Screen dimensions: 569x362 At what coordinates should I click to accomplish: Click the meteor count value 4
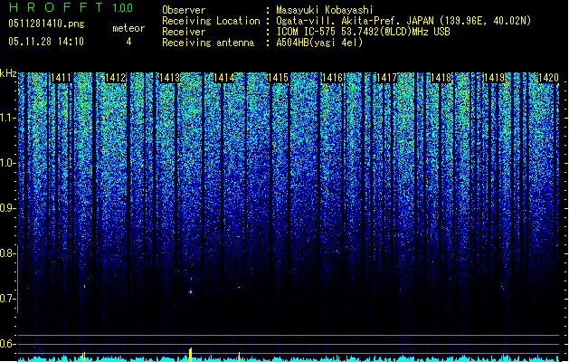[128, 42]
